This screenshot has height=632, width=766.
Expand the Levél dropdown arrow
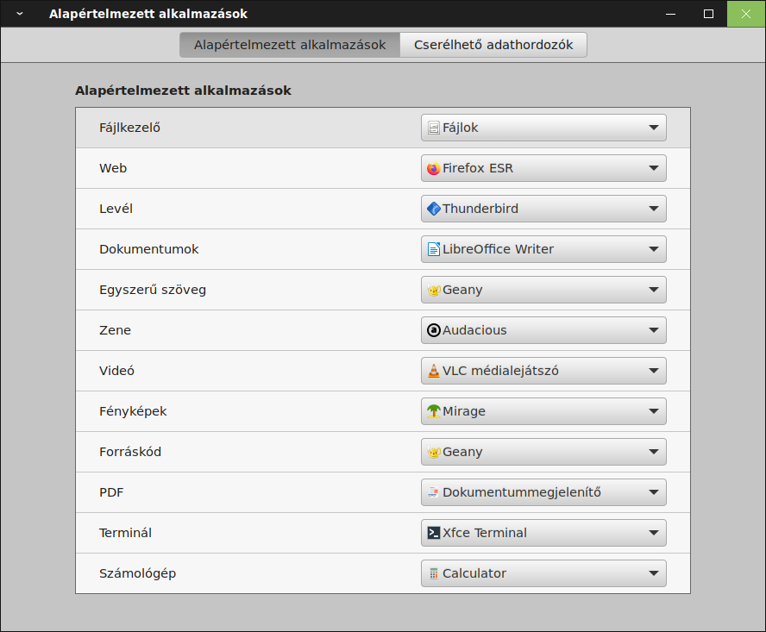pos(654,209)
